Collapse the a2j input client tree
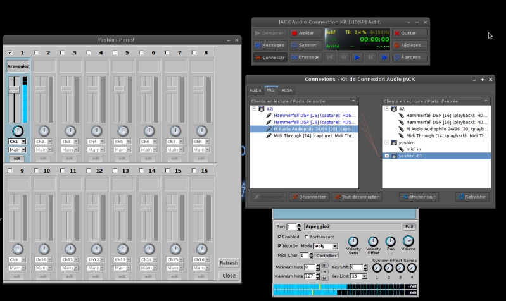Image resolution: width=506 pixels, height=301 pixels. 386,109
